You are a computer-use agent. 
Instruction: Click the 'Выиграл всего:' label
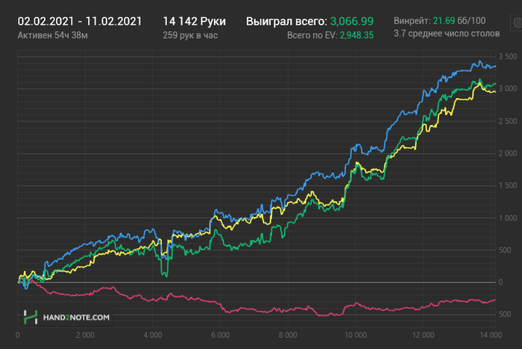tap(286, 22)
